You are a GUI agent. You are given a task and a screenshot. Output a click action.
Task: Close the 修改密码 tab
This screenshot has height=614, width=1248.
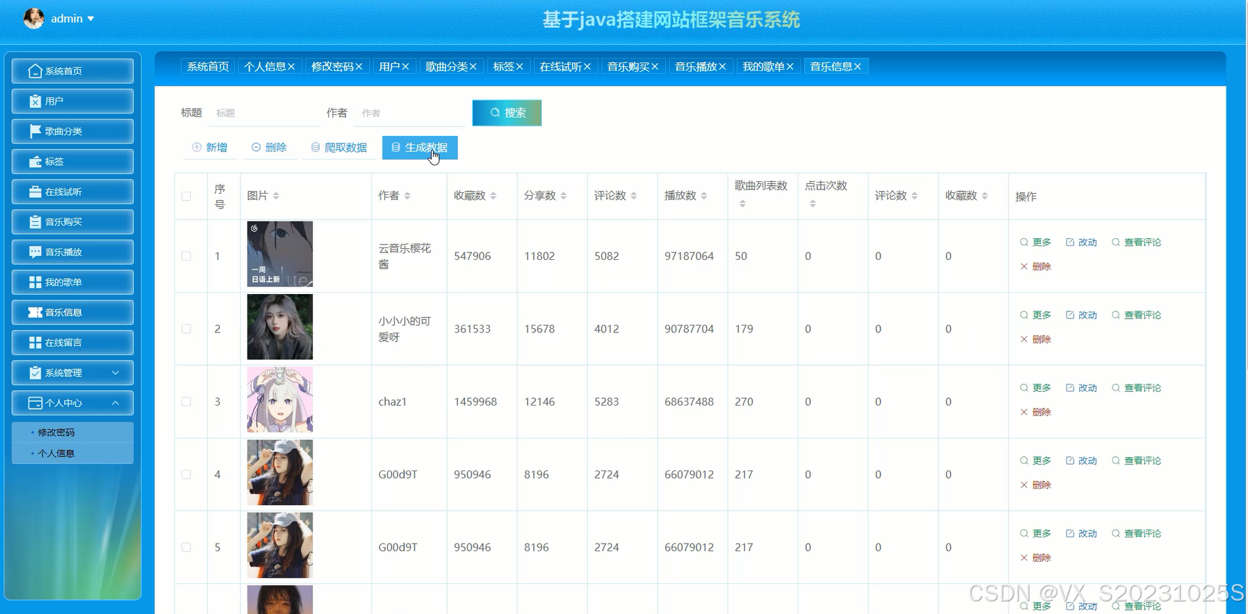pos(359,66)
